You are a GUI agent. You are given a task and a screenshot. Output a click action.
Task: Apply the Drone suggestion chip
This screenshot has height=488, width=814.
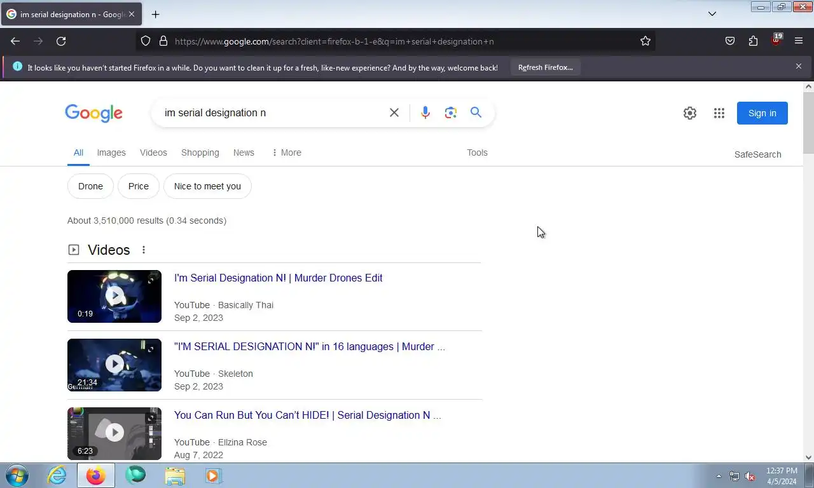(90, 186)
